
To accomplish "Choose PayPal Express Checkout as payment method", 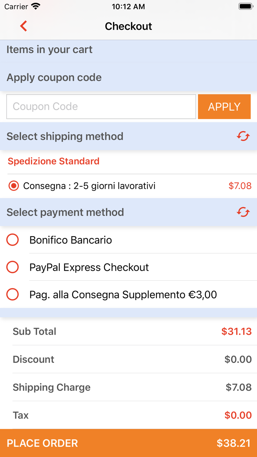I will pyautogui.click(x=13, y=267).
